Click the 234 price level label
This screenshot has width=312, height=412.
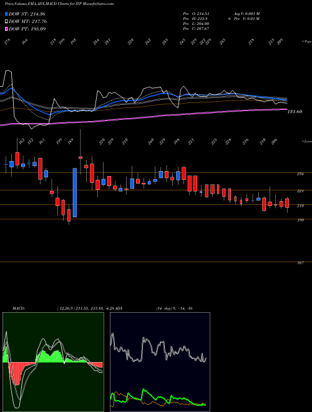click(300, 174)
